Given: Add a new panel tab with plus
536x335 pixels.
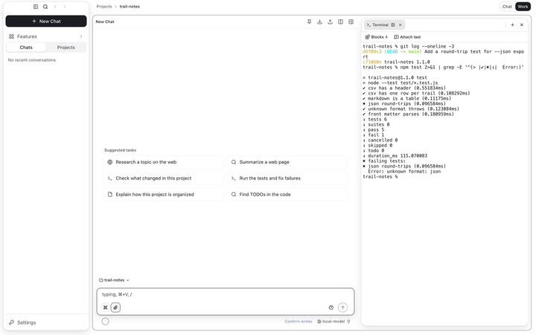Looking at the screenshot, I should [x=512, y=25].
